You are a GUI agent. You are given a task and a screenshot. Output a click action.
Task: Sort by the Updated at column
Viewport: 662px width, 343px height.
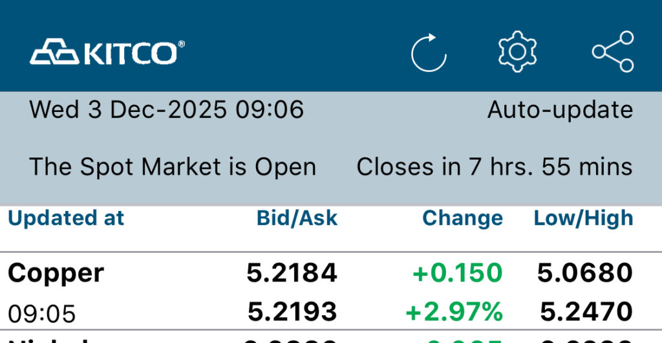coord(65,218)
